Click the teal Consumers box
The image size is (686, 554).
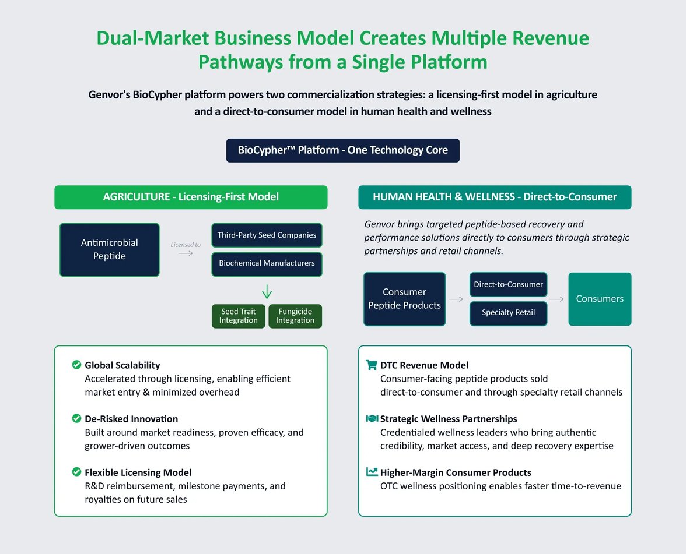tap(600, 299)
